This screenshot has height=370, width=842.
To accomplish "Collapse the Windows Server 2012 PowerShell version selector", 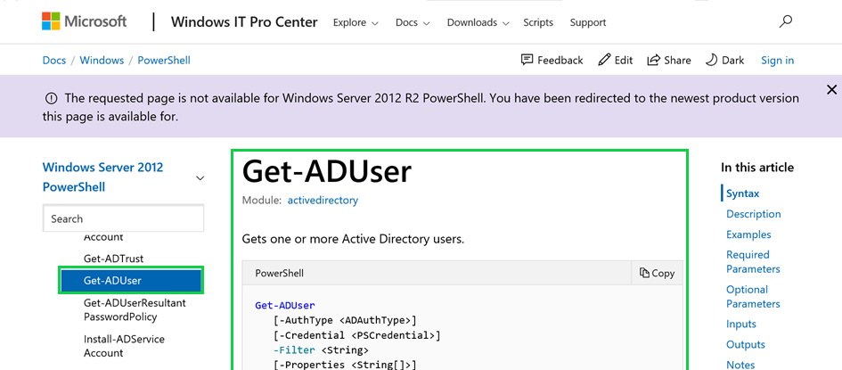I will click(x=200, y=178).
